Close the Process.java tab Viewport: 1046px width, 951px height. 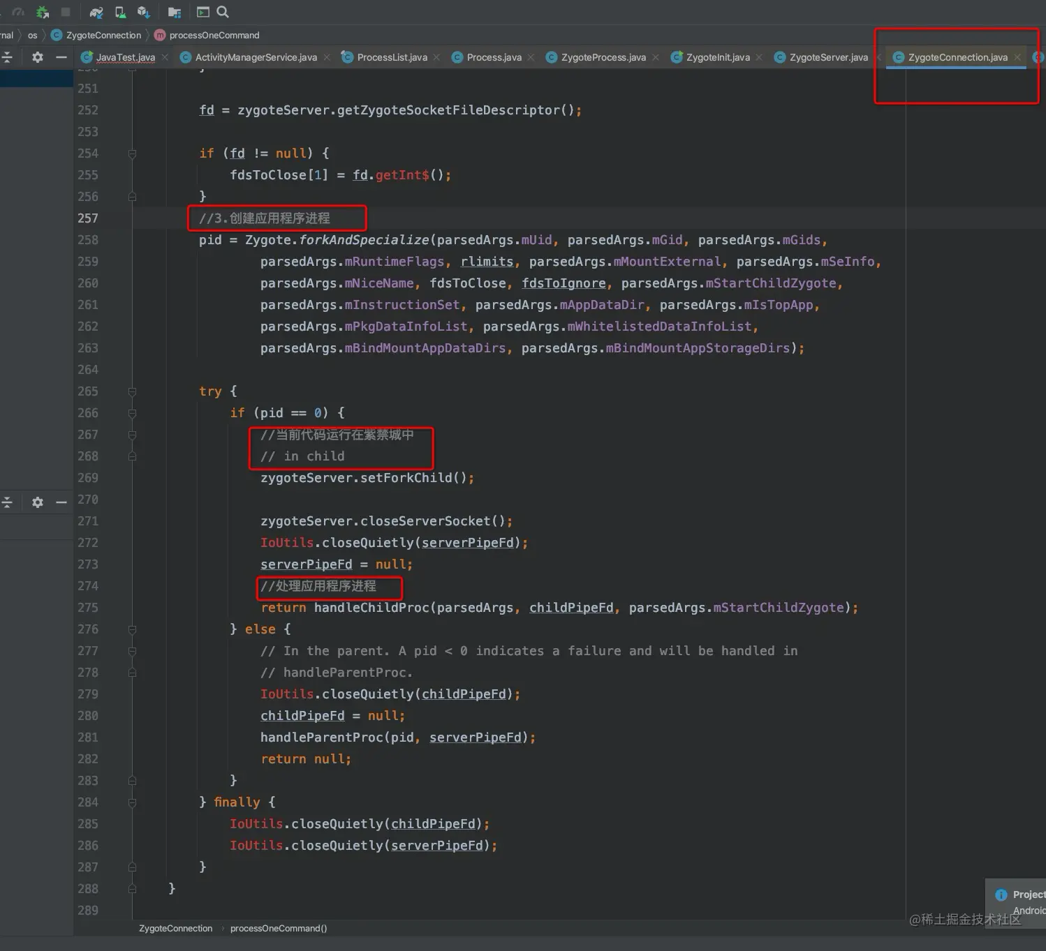click(531, 57)
